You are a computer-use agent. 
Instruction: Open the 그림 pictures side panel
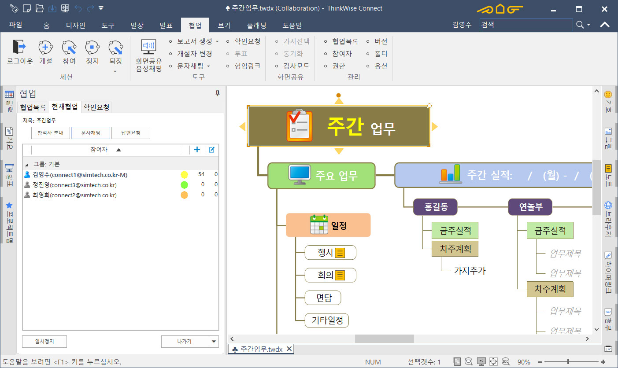[608, 138]
